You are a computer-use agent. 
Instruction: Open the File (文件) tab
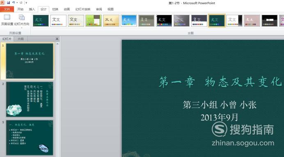click(x=7, y=9)
